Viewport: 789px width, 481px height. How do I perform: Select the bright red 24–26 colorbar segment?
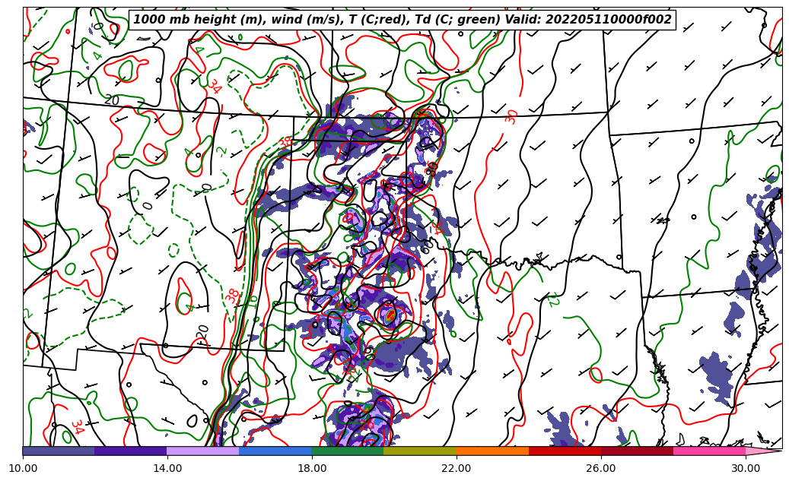(564, 451)
